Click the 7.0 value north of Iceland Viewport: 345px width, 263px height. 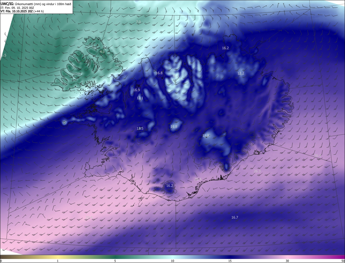(x=138, y=22)
